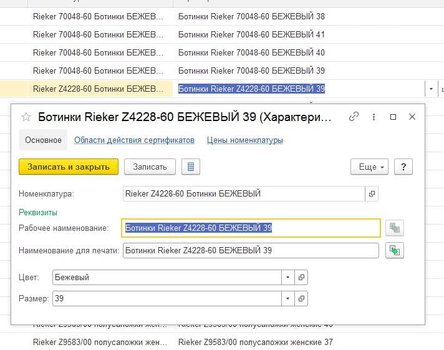Click Записать и закрыть button
The image size is (444, 350).
pos(69,167)
